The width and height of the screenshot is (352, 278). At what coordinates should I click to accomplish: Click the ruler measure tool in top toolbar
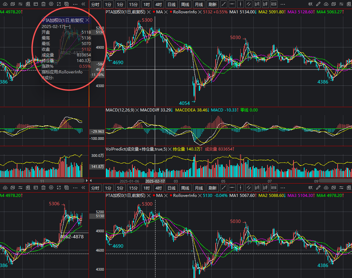pyautogui.click(x=273, y=4)
